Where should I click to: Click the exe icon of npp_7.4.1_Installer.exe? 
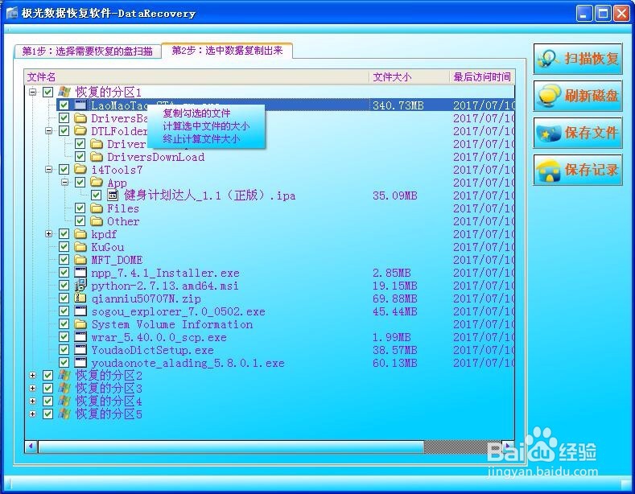tap(80, 273)
